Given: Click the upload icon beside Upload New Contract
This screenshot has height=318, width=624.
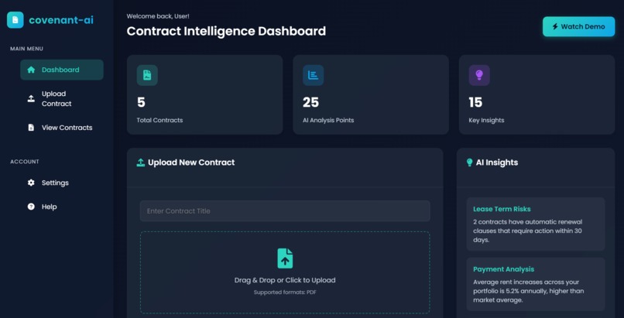Looking at the screenshot, I should 140,162.
